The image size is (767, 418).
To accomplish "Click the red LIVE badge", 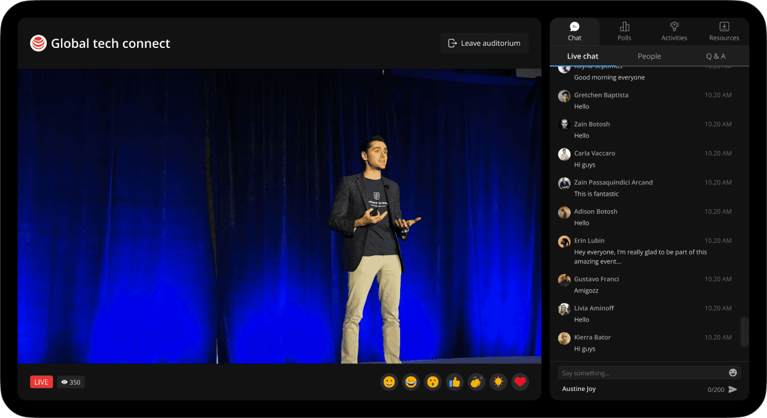I will [x=42, y=382].
